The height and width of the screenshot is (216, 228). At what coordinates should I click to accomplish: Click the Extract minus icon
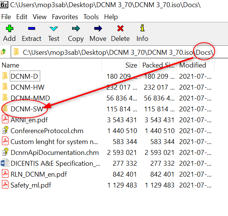pos(32,28)
